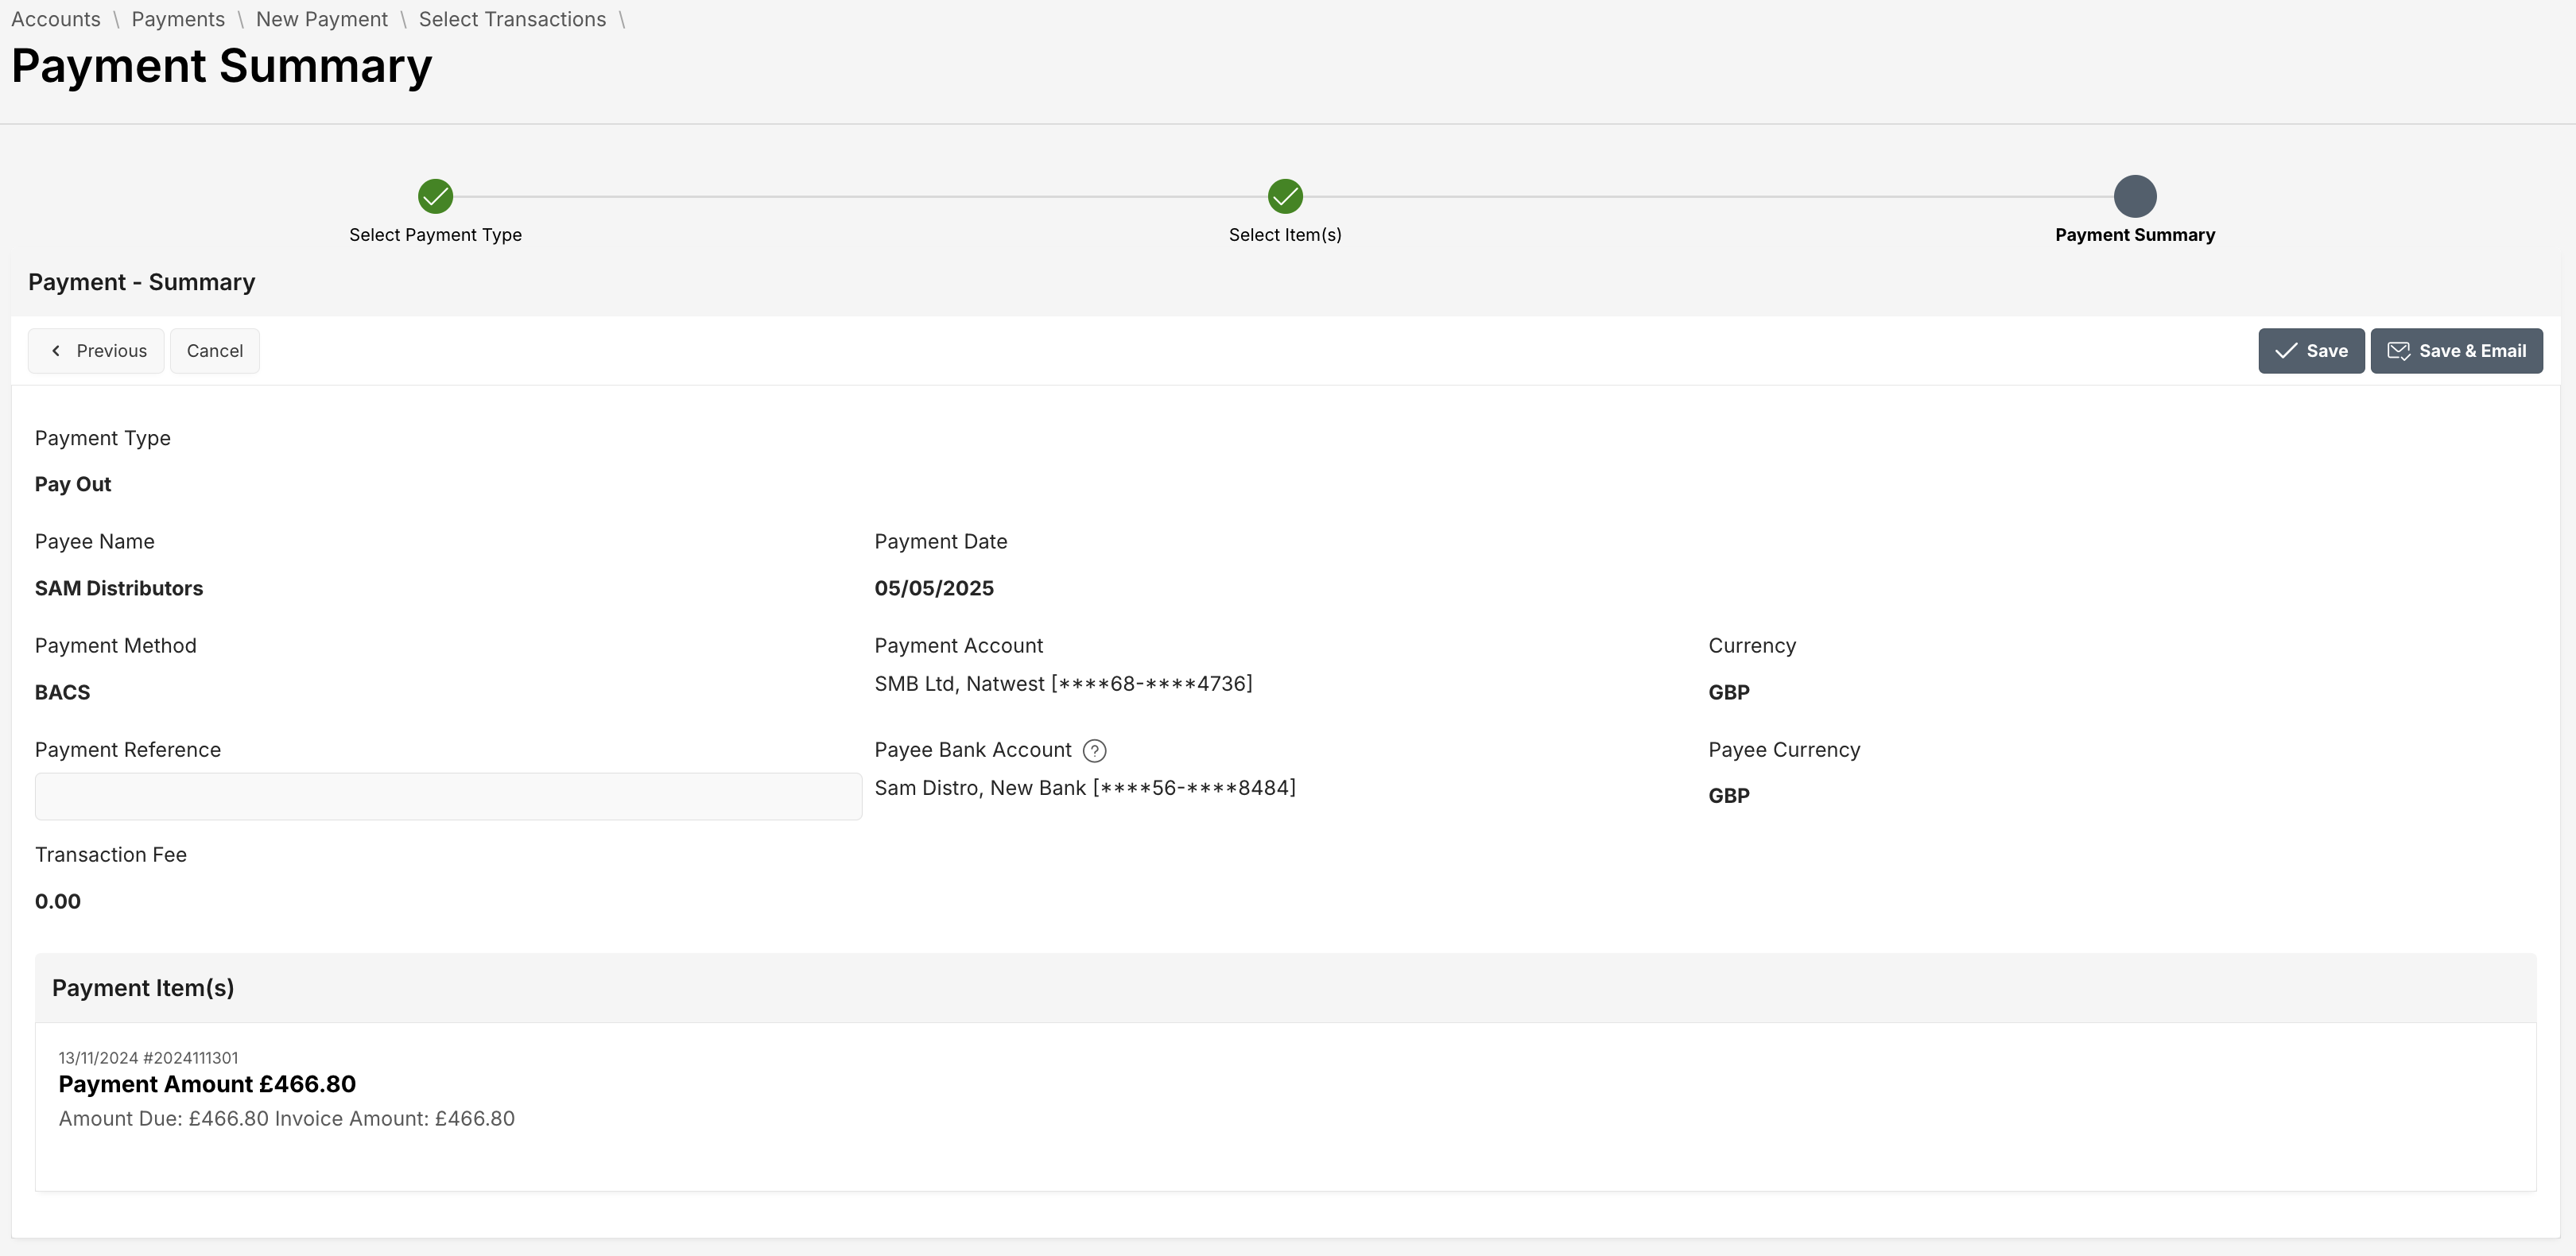Screen dimensions: 2576x1256
Task: Click the Select Item(s) step checkmark
Action: tap(1285, 196)
